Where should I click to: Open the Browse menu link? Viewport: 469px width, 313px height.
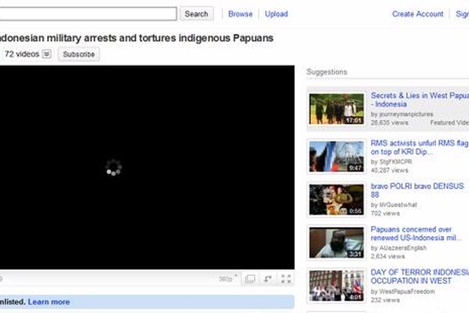pos(240,14)
